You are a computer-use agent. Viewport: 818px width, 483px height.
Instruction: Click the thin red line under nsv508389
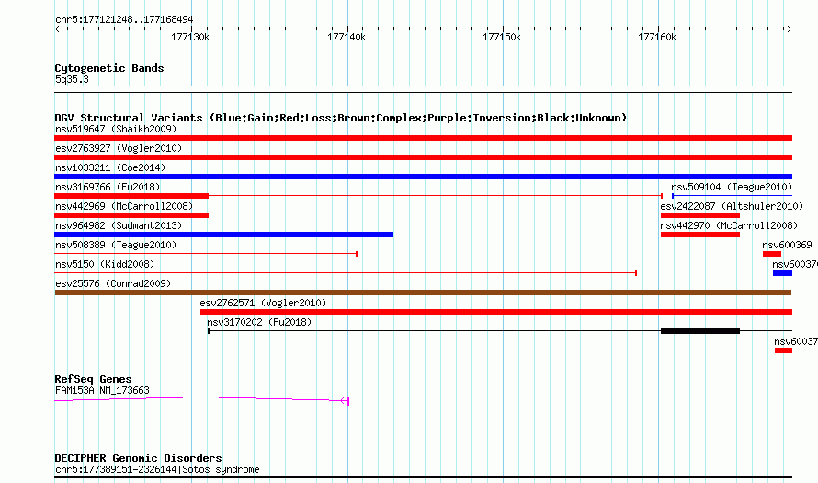coord(206,254)
